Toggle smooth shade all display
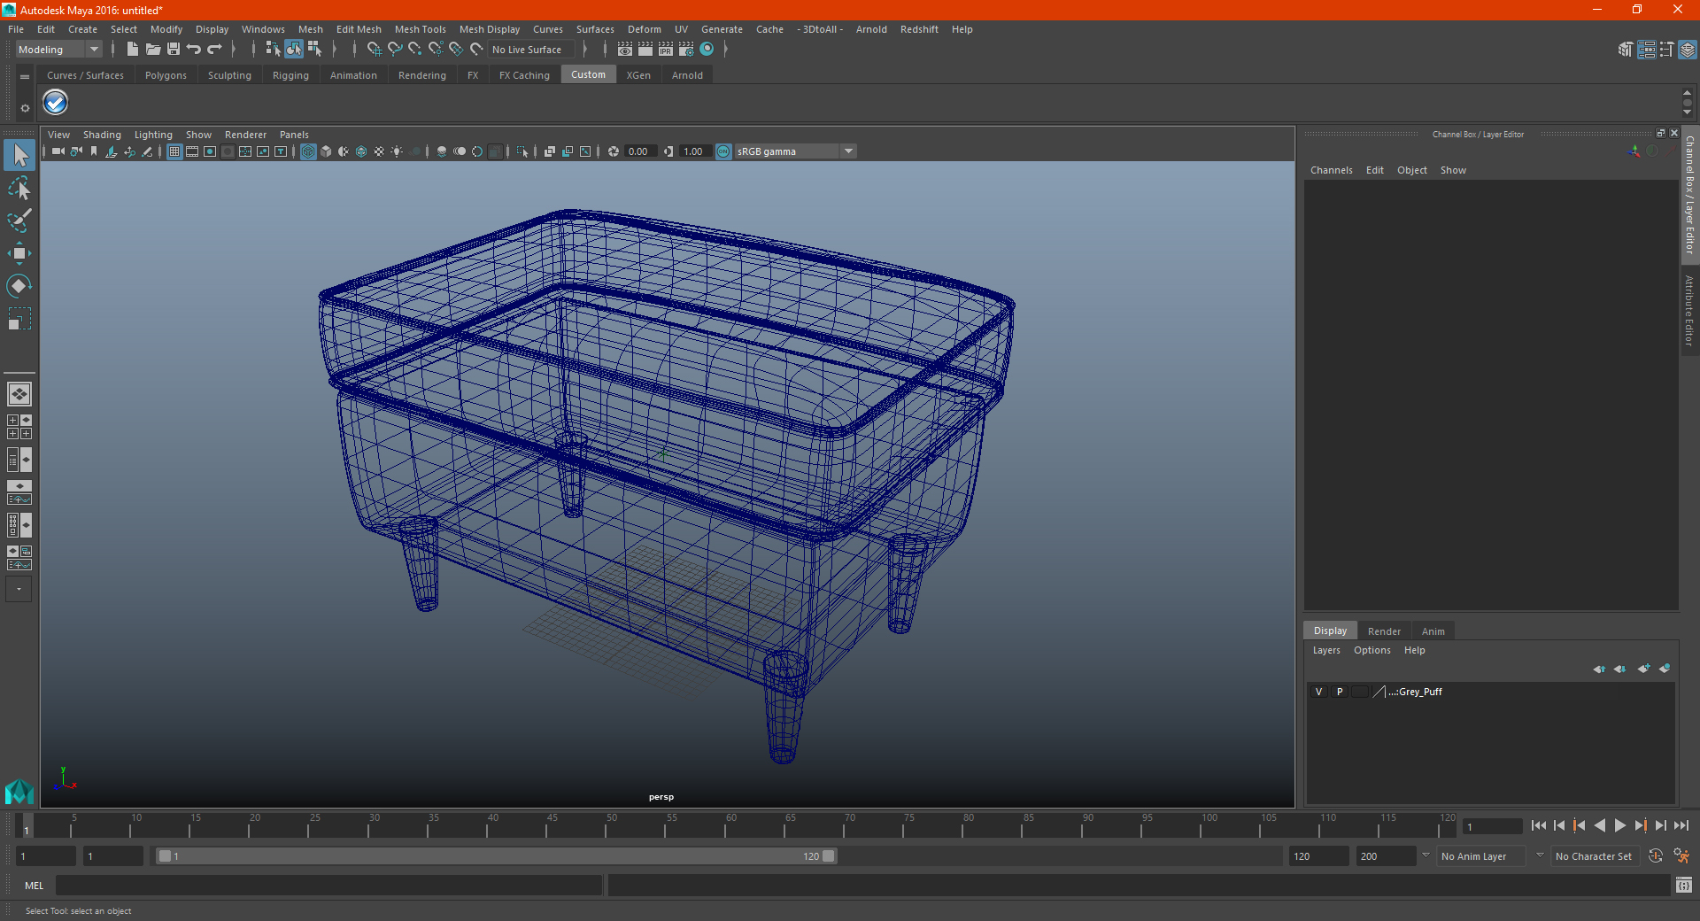 [326, 151]
